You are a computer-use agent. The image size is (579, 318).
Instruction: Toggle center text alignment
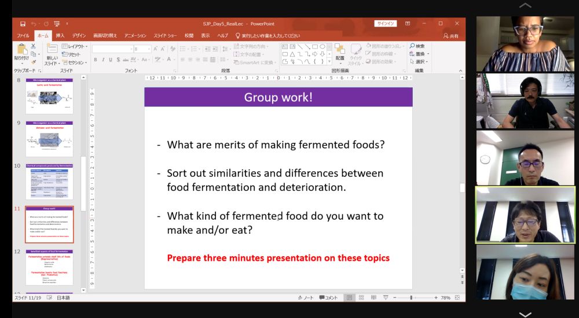[x=190, y=60]
